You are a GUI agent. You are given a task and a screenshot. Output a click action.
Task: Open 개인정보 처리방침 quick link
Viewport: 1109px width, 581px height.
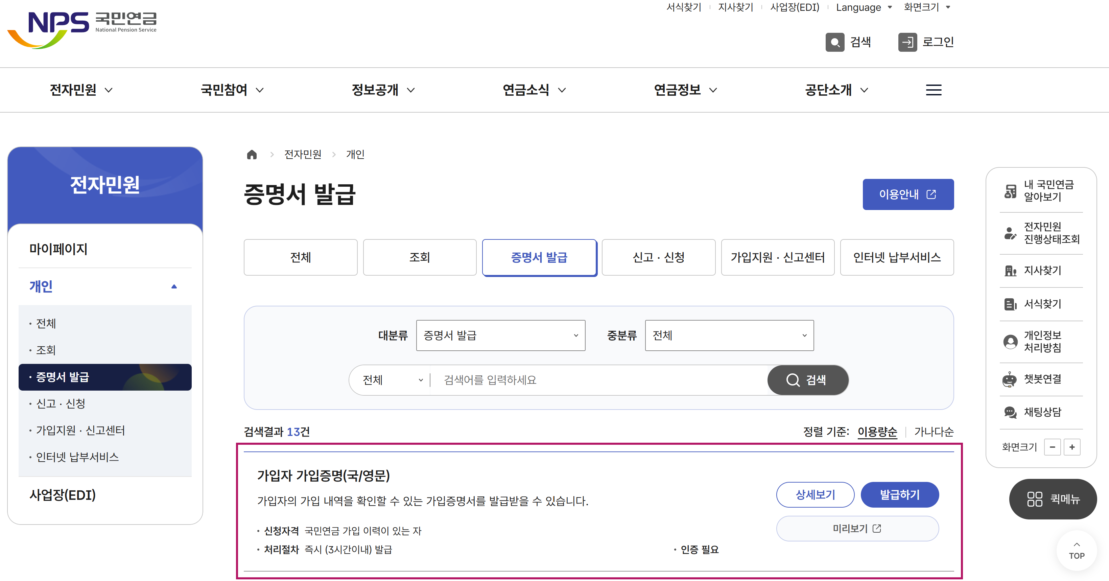pos(1041,342)
